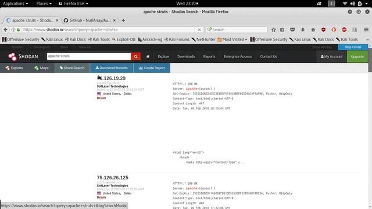Switch to the GitHub NullArray tab

90,20
